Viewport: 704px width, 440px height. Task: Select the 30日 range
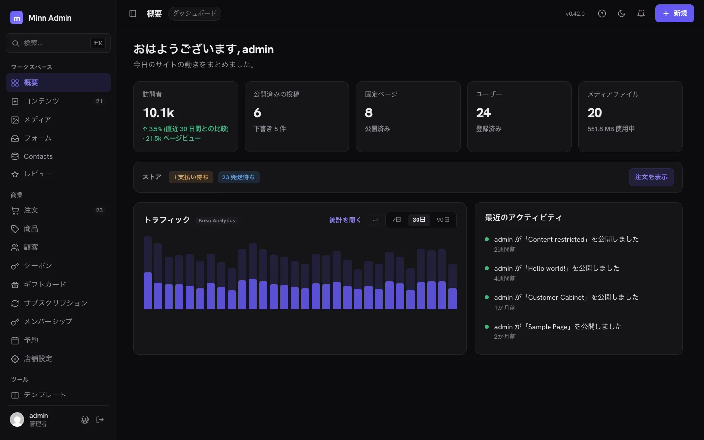coord(419,220)
